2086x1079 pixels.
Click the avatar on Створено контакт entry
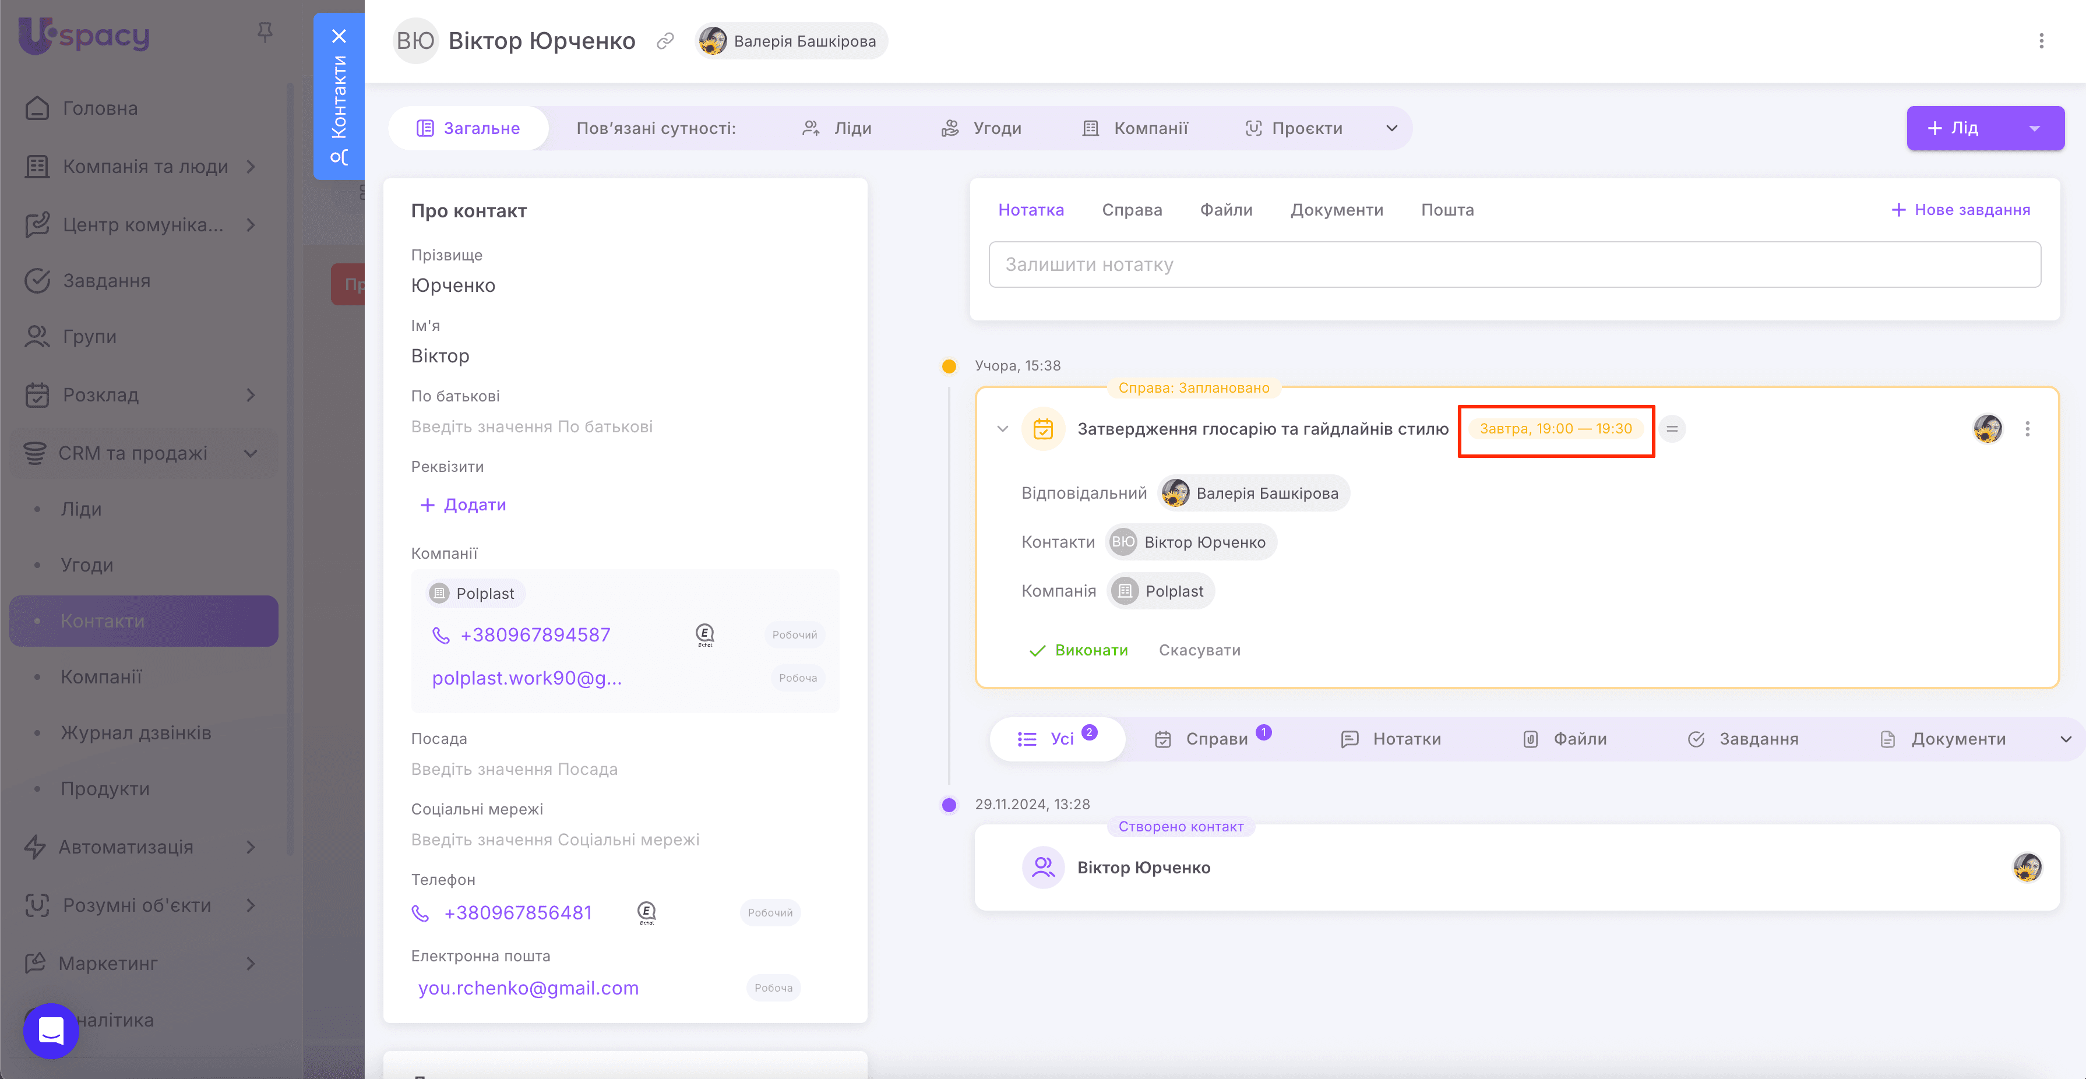click(x=2027, y=868)
